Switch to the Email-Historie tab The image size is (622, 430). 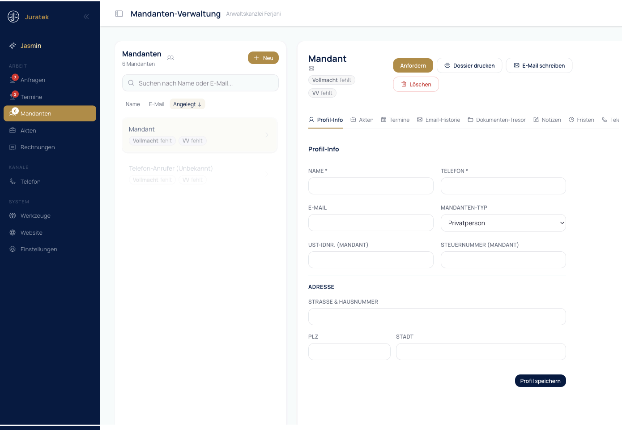click(x=439, y=120)
